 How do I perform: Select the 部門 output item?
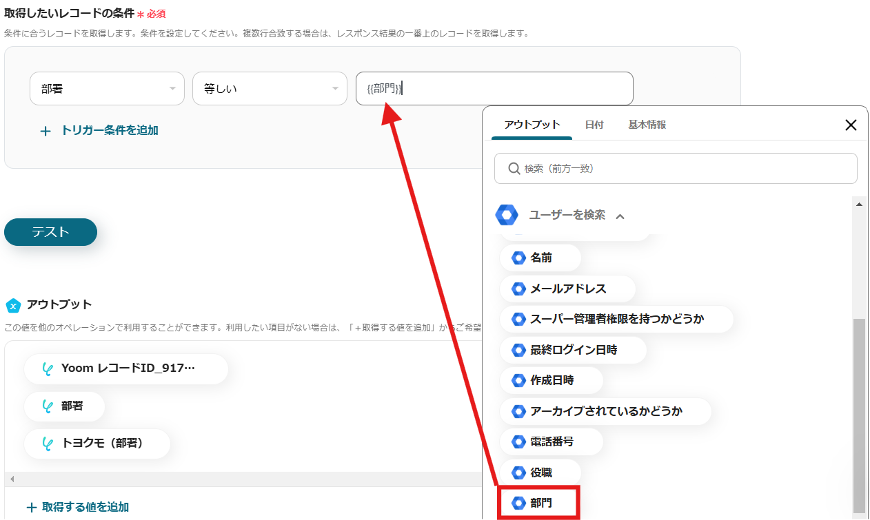click(x=540, y=503)
